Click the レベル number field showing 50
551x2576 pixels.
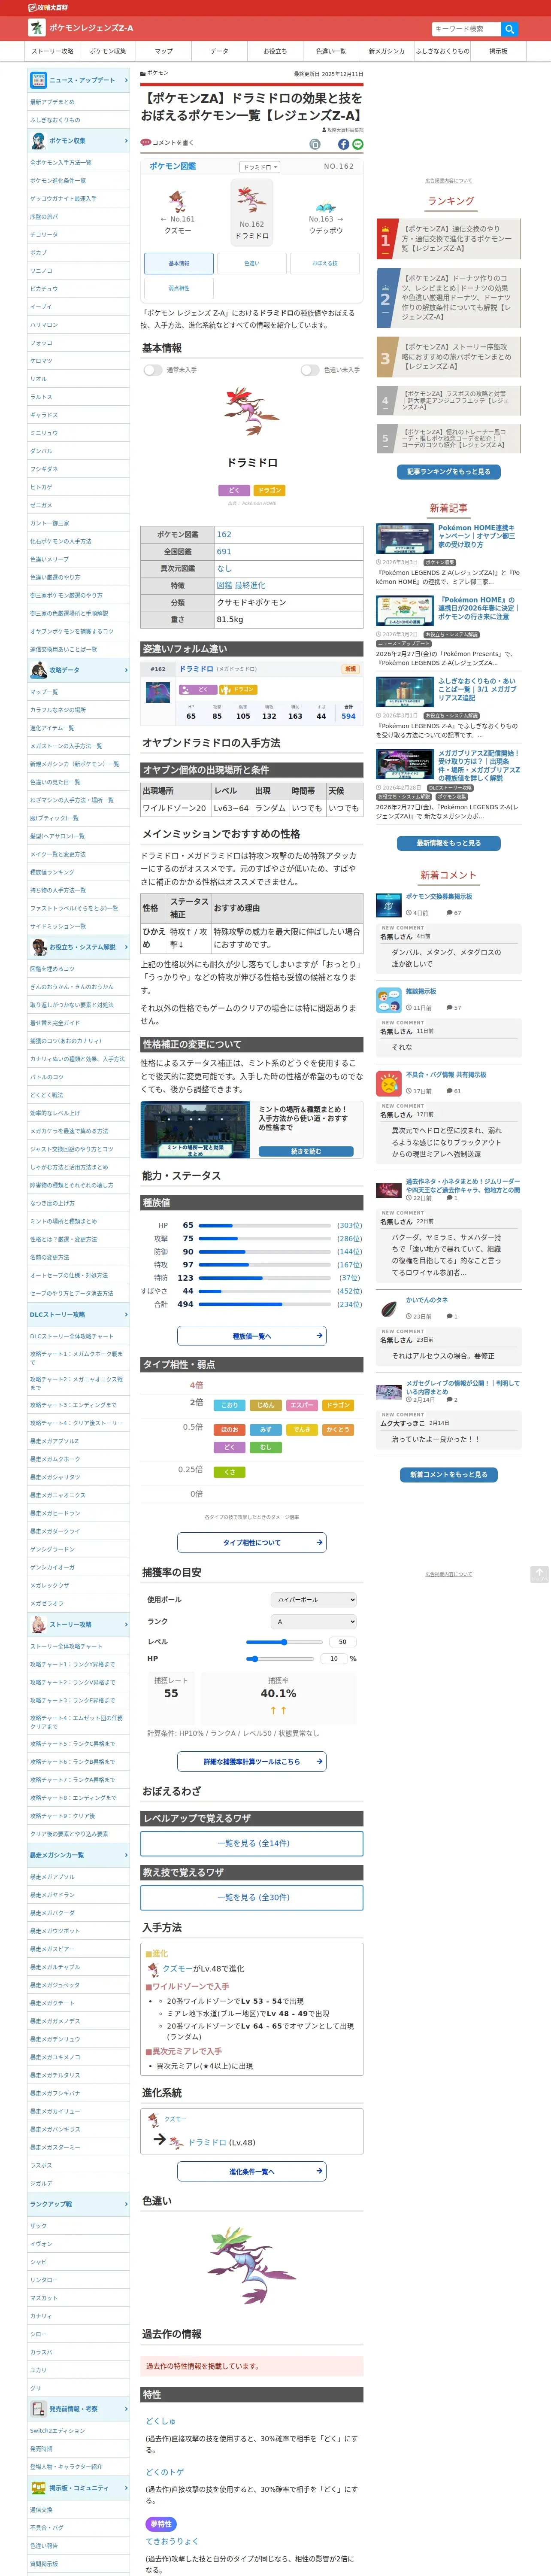click(342, 1642)
